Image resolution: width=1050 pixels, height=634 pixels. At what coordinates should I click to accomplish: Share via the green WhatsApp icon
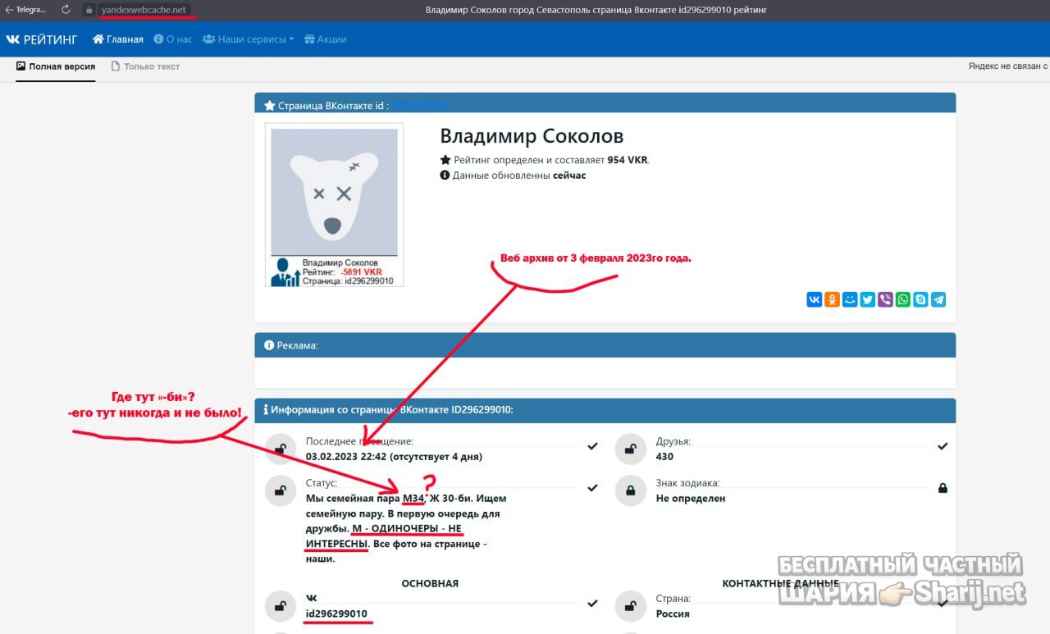click(x=903, y=300)
